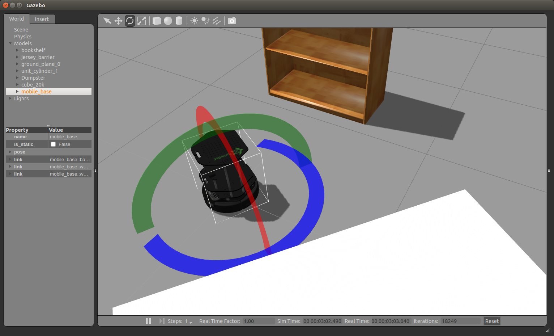554x336 pixels.
Task: Click the Iterations value 18249
Action: point(460,321)
